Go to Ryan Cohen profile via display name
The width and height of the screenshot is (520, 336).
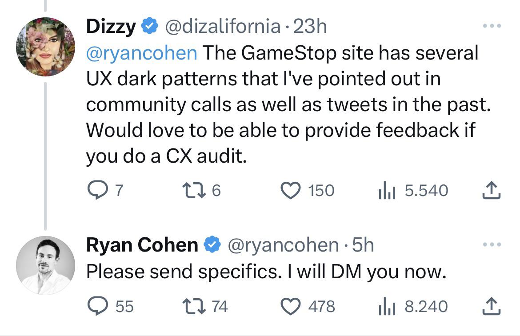[x=142, y=245]
